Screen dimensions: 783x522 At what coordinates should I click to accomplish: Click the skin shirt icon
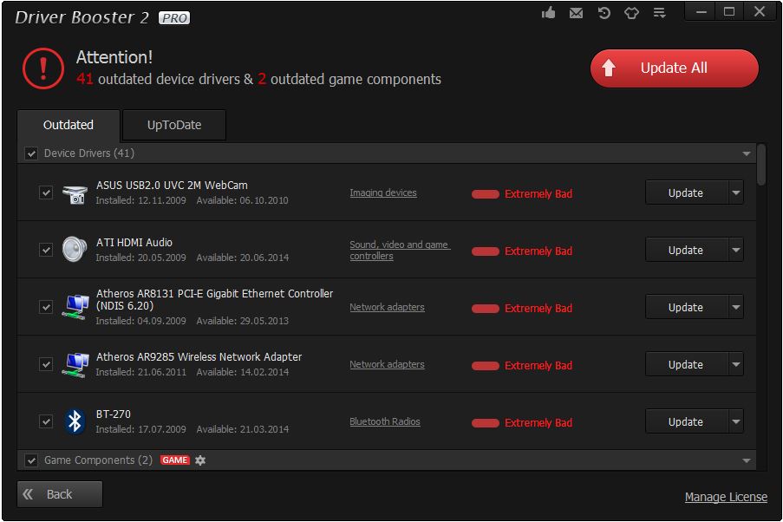point(631,12)
